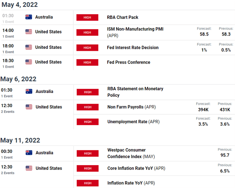Open Core Inflation Rate YoY event
235x188 pixels.
coord(136,168)
